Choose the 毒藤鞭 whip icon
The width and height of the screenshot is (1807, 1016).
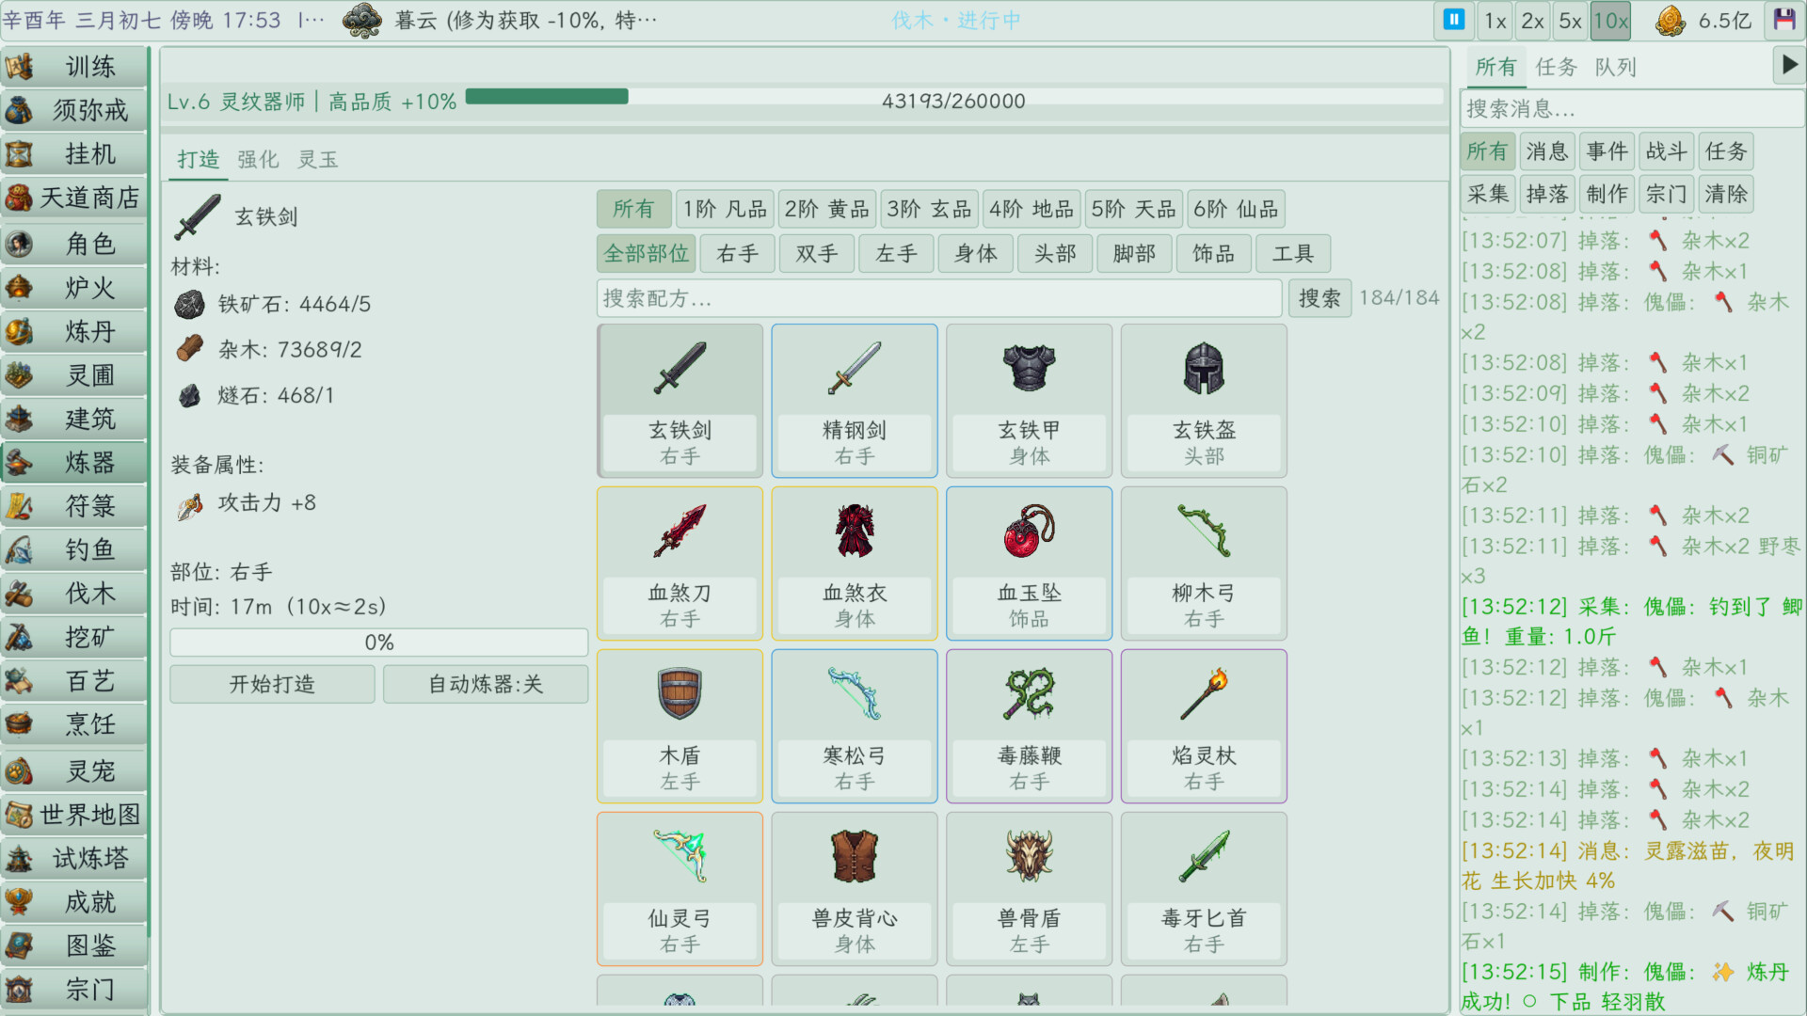[1030, 694]
